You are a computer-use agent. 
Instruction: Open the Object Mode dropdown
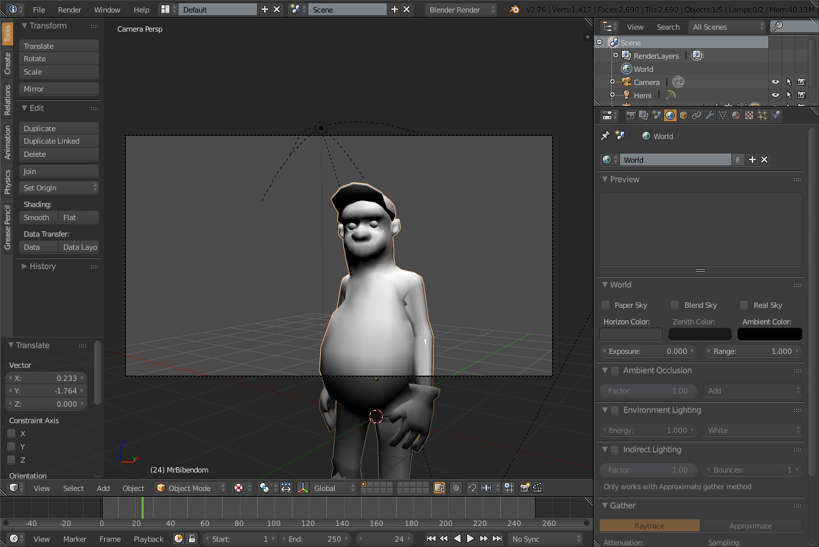click(190, 488)
